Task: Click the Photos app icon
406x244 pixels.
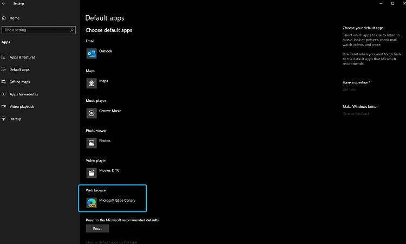Action: pyautogui.click(x=91, y=143)
